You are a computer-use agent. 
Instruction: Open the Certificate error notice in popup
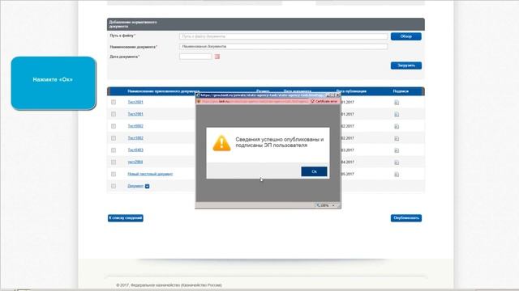324,101
